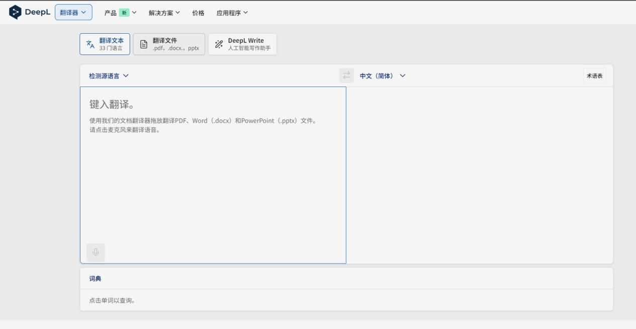
Task: Select the 翻译文本 tab
Action: 105,44
